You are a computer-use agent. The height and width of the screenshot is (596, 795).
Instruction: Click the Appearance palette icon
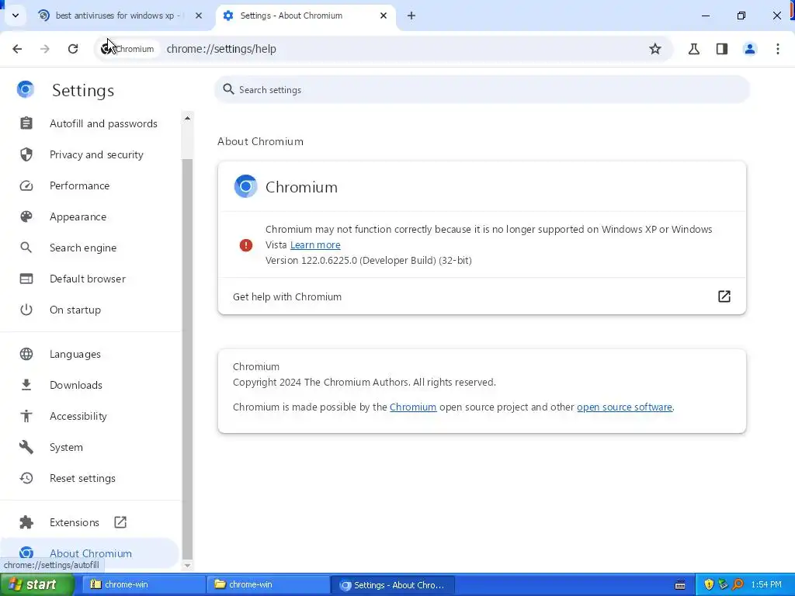point(26,217)
